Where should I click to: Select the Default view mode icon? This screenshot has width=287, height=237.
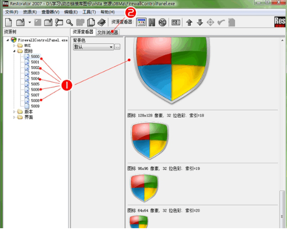(x=142, y=22)
